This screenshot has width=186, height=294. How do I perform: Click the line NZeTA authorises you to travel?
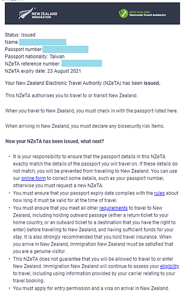coord(71,96)
